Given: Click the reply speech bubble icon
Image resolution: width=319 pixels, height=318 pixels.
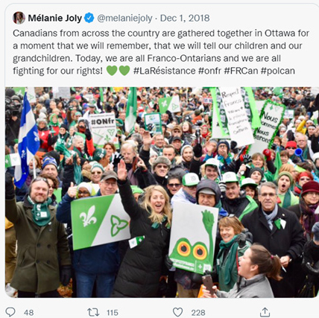Looking at the screenshot, I should [10, 312].
